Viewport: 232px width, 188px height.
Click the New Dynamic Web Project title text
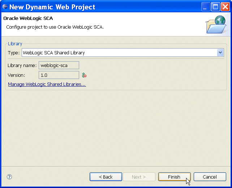[x=52, y=7]
